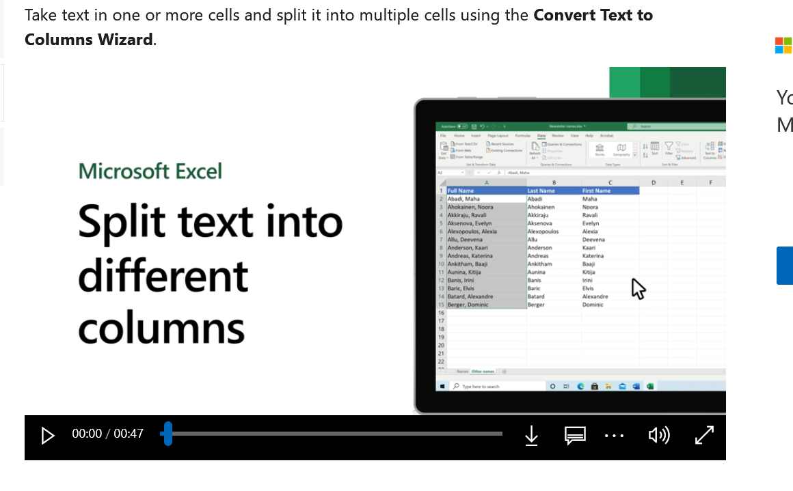793x491 pixels.
Task: Open the more options ellipsis menu
Action: pos(614,436)
